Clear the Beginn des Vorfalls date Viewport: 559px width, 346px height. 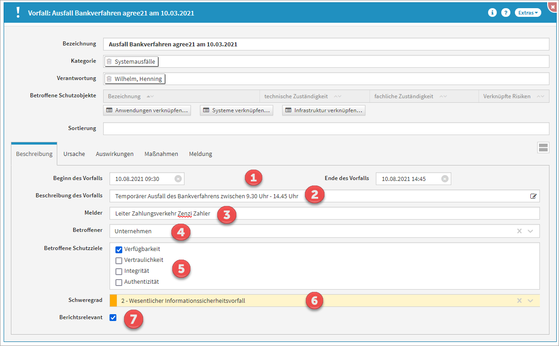tap(178, 179)
